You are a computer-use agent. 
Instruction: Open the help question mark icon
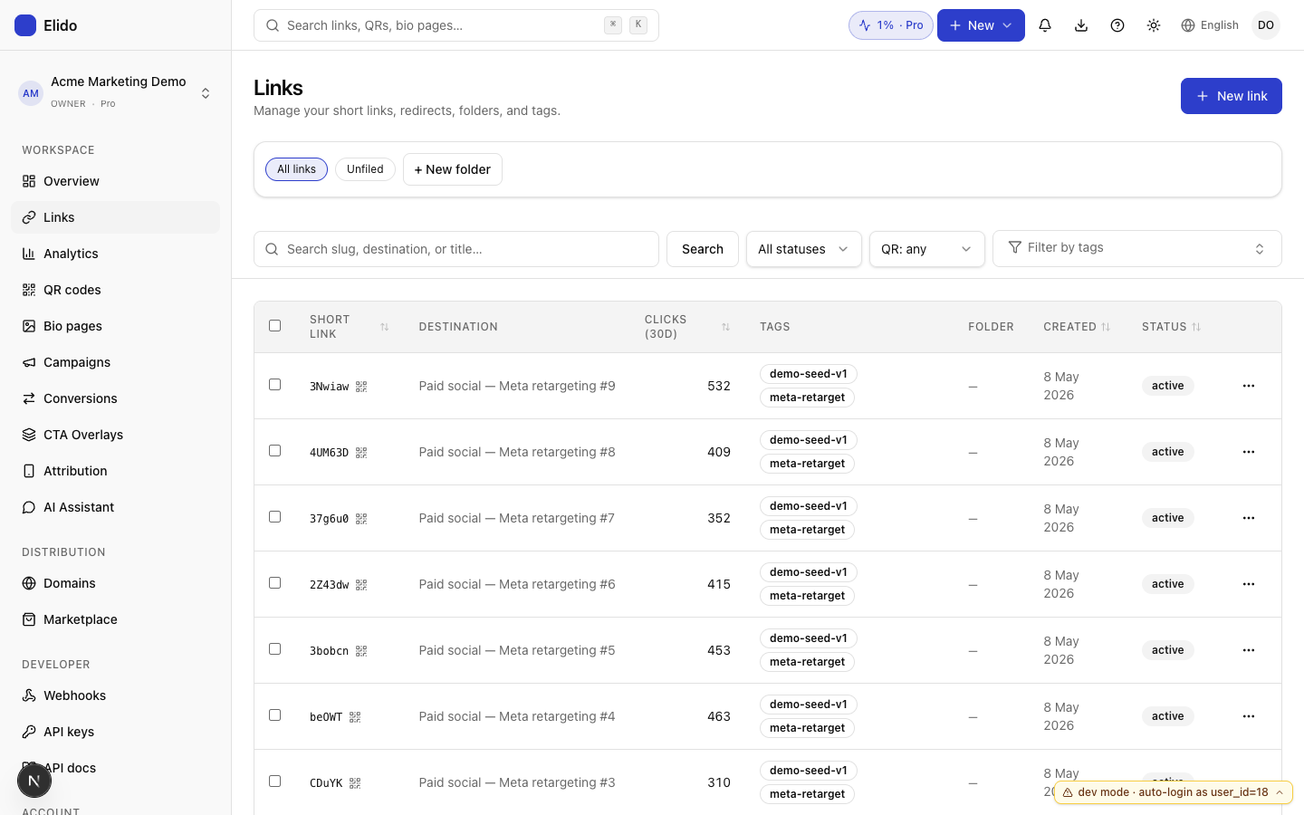pos(1117,25)
